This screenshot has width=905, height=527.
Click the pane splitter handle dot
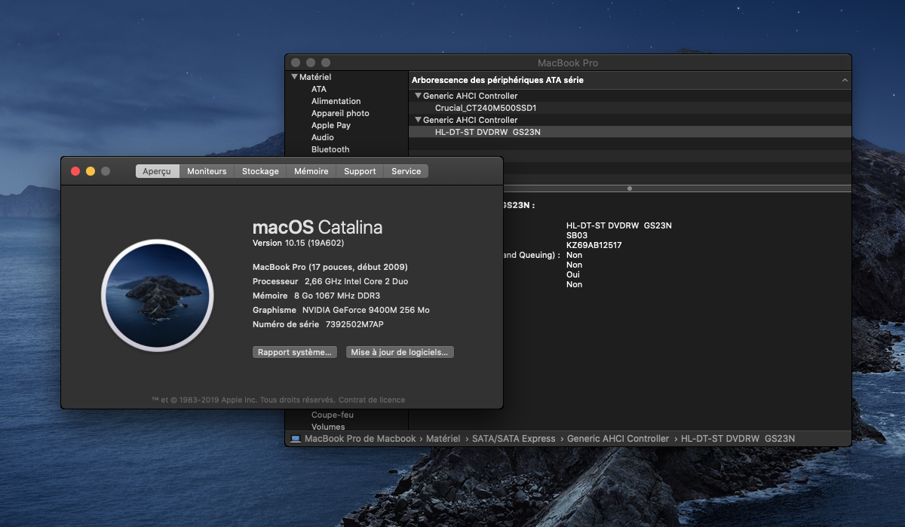point(630,188)
